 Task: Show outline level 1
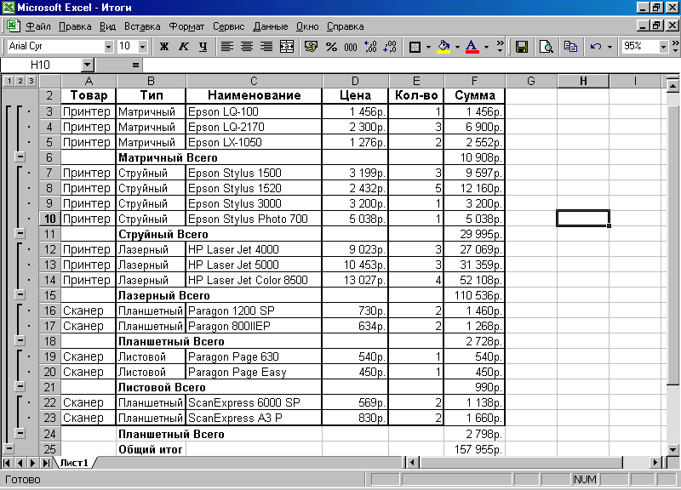coord(9,81)
